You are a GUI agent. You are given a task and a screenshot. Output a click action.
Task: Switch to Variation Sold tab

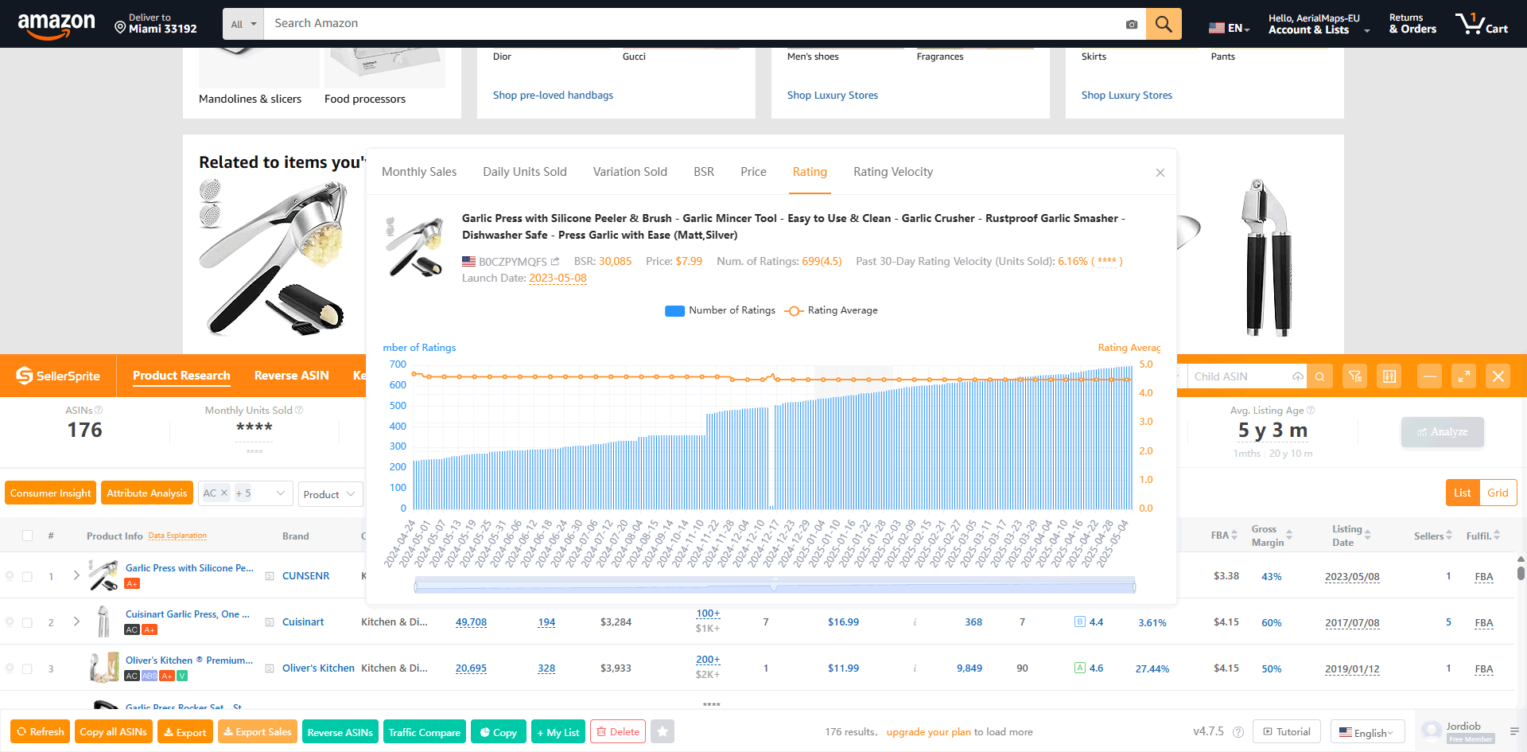coord(630,172)
